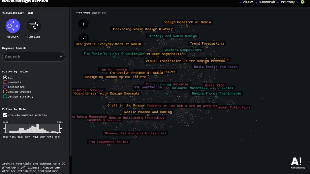This screenshot has height=174, width=310.
Task: Click circle node under Uncovering Nokia Design History
Action: pyautogui.click(x=142, y=32)
